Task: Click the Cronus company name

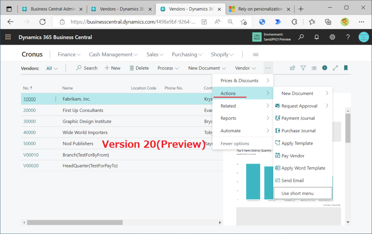Action: 32,55
